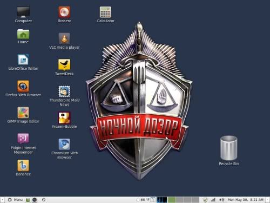This screenshot has height=203, width=270.
Task: Open weather applet showing 66 °F
Action: point(143,200)
